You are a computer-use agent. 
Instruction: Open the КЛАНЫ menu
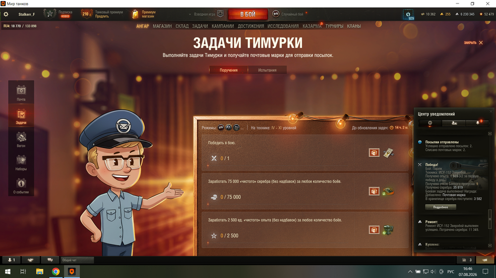354,26
